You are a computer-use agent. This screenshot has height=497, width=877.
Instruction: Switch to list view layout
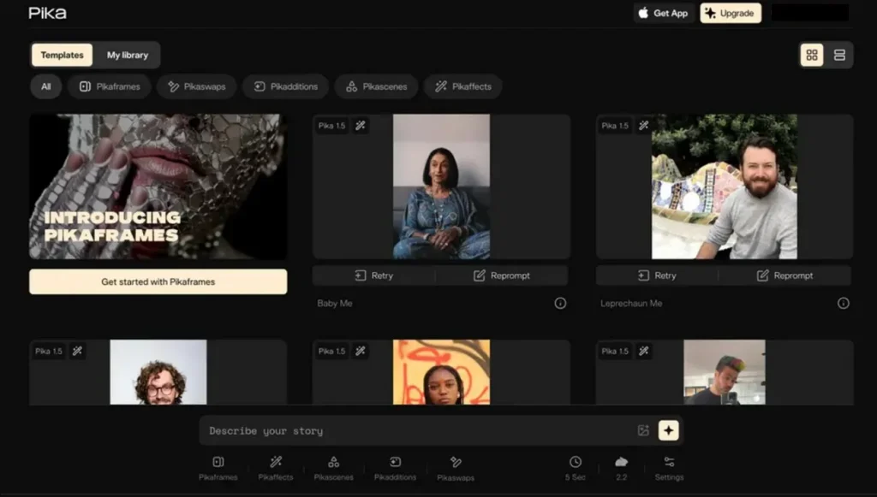point(839,55)
